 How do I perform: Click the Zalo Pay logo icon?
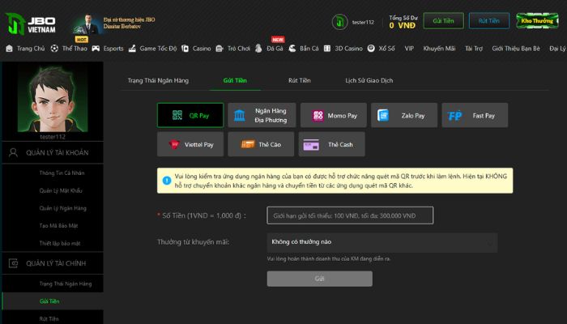click(x=383, y=115)
